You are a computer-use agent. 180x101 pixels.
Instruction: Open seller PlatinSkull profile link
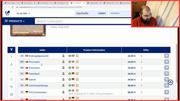click(34, 74)
